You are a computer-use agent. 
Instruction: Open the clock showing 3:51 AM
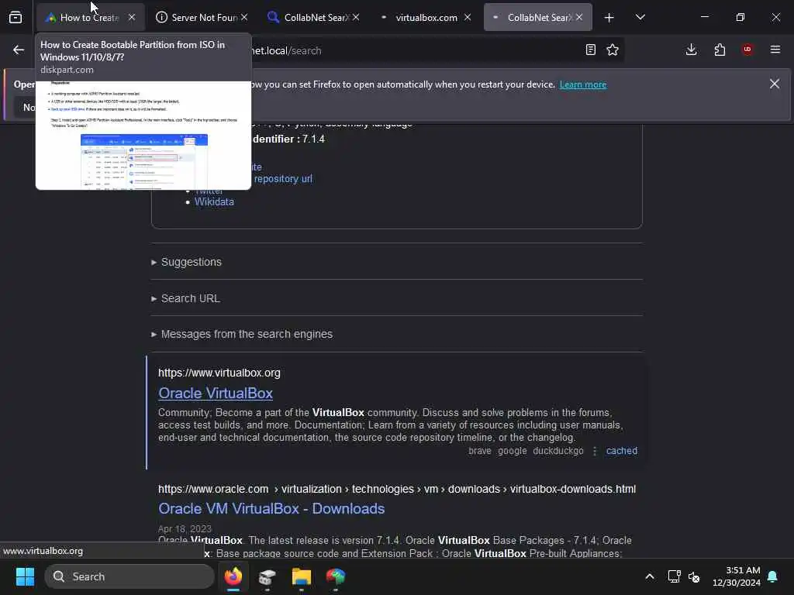[737, 576]
